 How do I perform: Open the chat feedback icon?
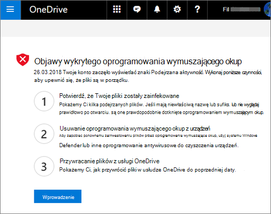click(137, 10)
